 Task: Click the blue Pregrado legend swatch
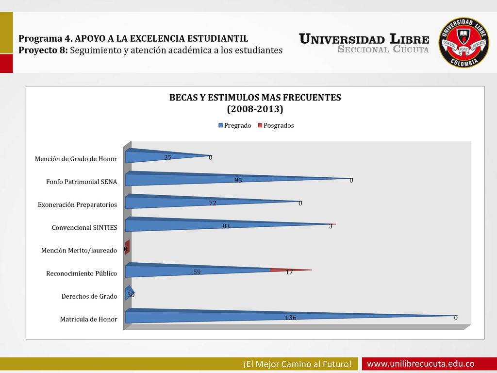coord(221,126)
